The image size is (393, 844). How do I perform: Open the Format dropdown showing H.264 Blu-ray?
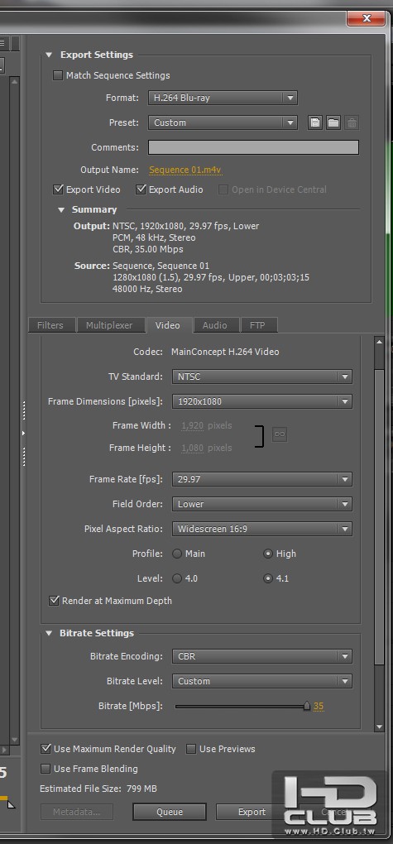[223, 98]
